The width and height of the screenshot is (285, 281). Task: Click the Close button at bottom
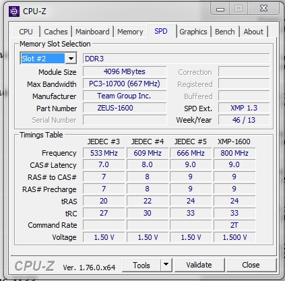pyautogui.click(x=251, y=265)
